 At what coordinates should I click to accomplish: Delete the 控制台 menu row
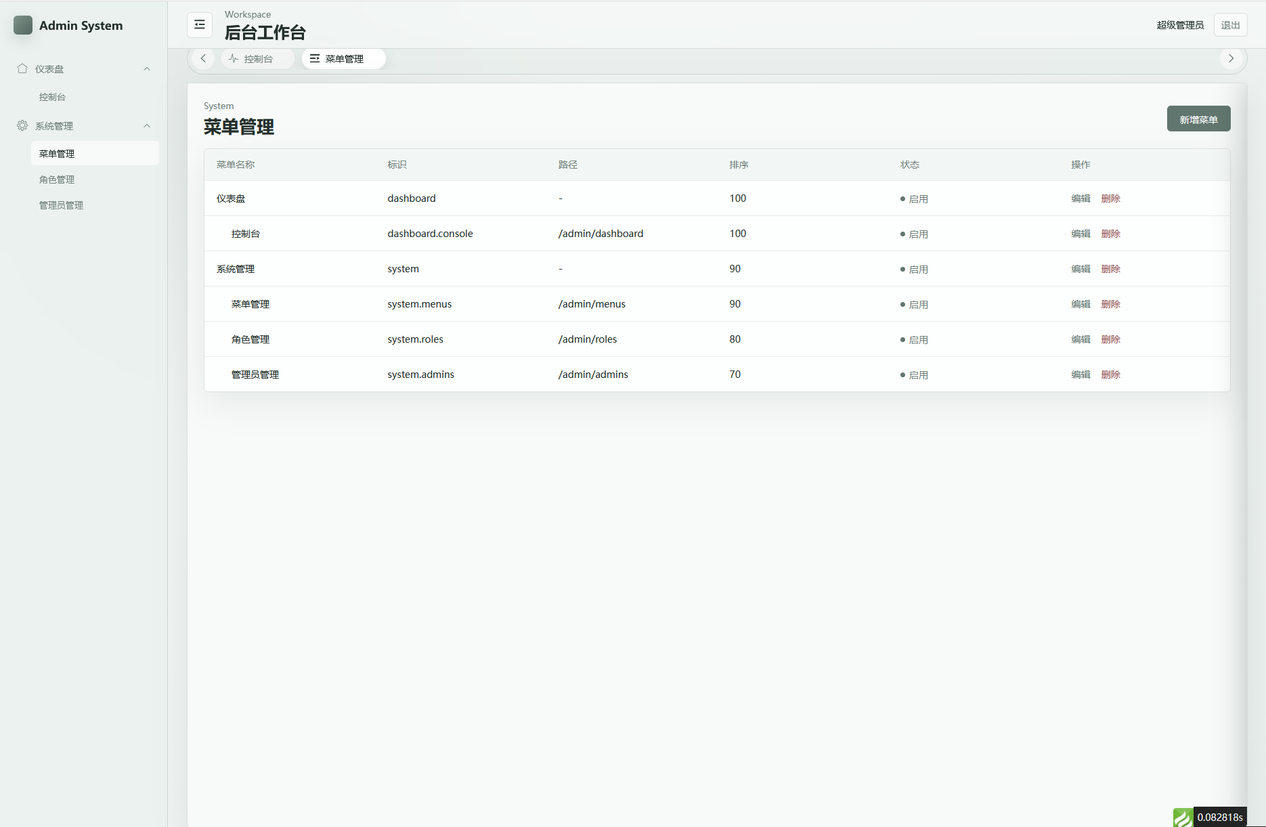click(1110, 233)
